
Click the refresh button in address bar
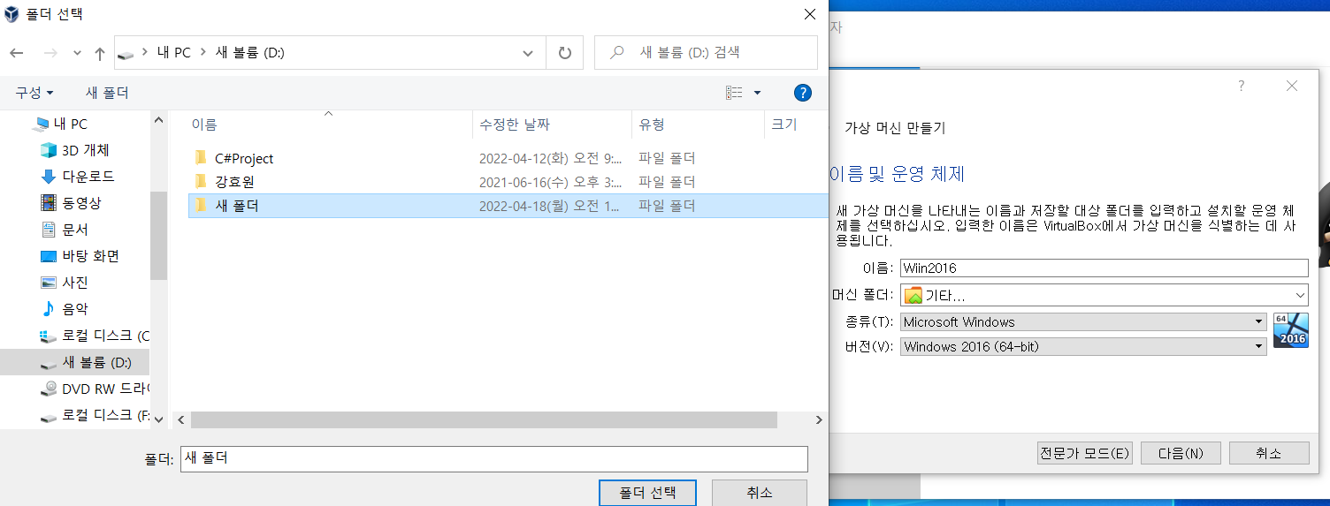click(x=564, y=53)
